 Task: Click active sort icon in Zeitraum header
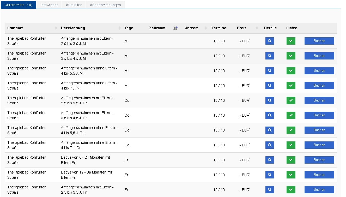(x=175, y=28)
